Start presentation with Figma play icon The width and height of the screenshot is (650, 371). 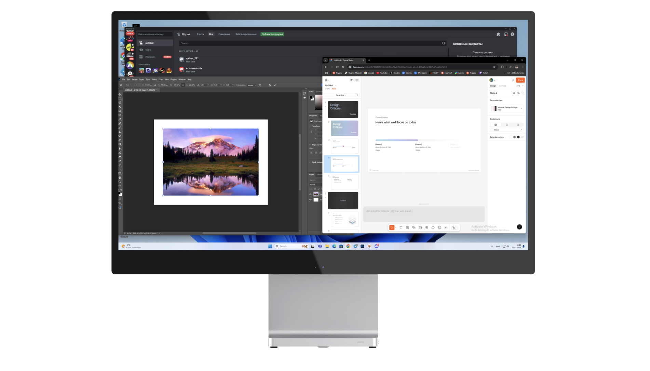click(513, 80)
